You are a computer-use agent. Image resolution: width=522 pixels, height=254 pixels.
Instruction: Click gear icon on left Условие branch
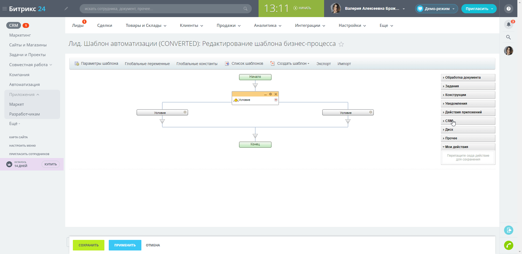coord(185,112)
